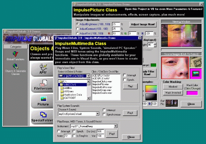
Task: Click the Categories header in Demos window
Action: (x=16, y=47)
